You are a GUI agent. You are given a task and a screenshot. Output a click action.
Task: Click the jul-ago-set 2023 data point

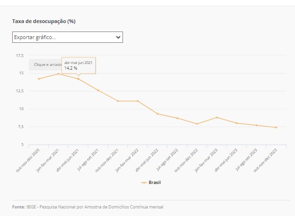(256, 125)
